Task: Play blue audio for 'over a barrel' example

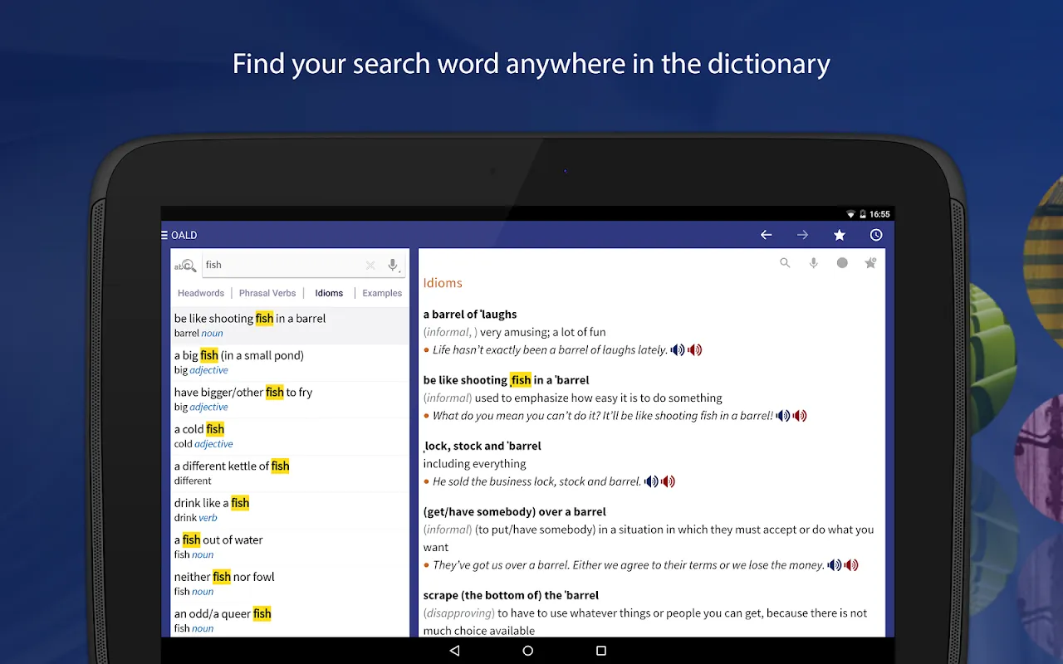Action: [x=835, y=565]
